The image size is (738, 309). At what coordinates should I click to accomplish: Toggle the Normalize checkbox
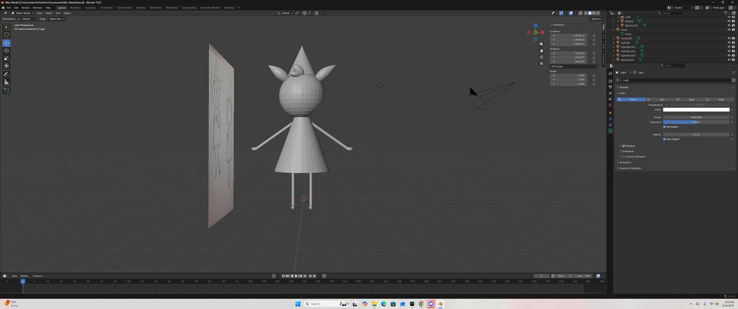tap(665, 127)
